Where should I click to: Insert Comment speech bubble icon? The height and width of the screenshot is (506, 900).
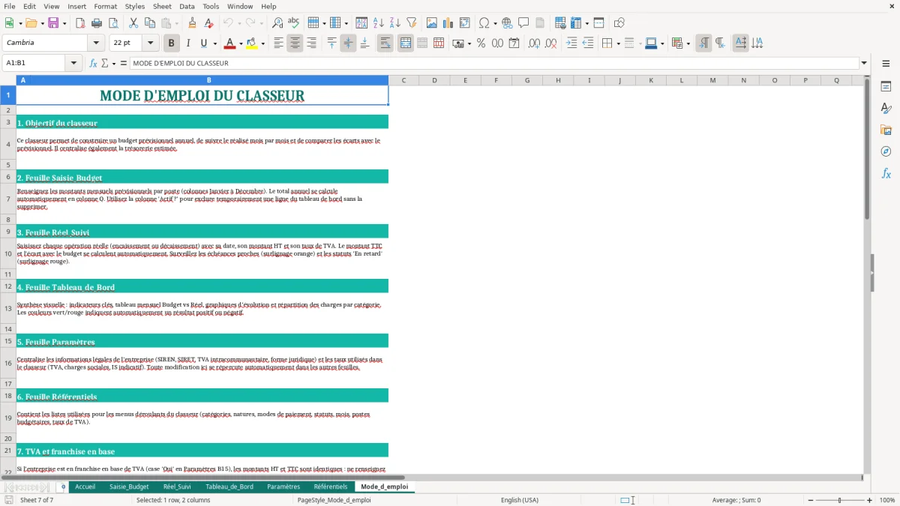[x=523, y=23]
